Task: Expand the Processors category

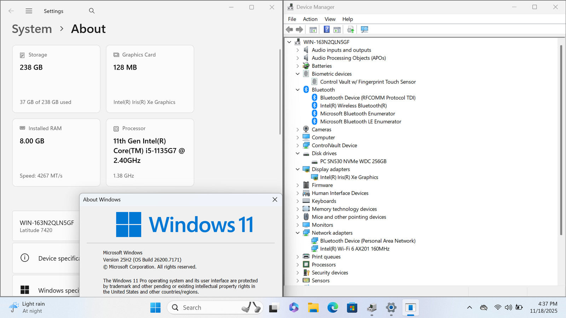Action: click(x=298, y=265)
